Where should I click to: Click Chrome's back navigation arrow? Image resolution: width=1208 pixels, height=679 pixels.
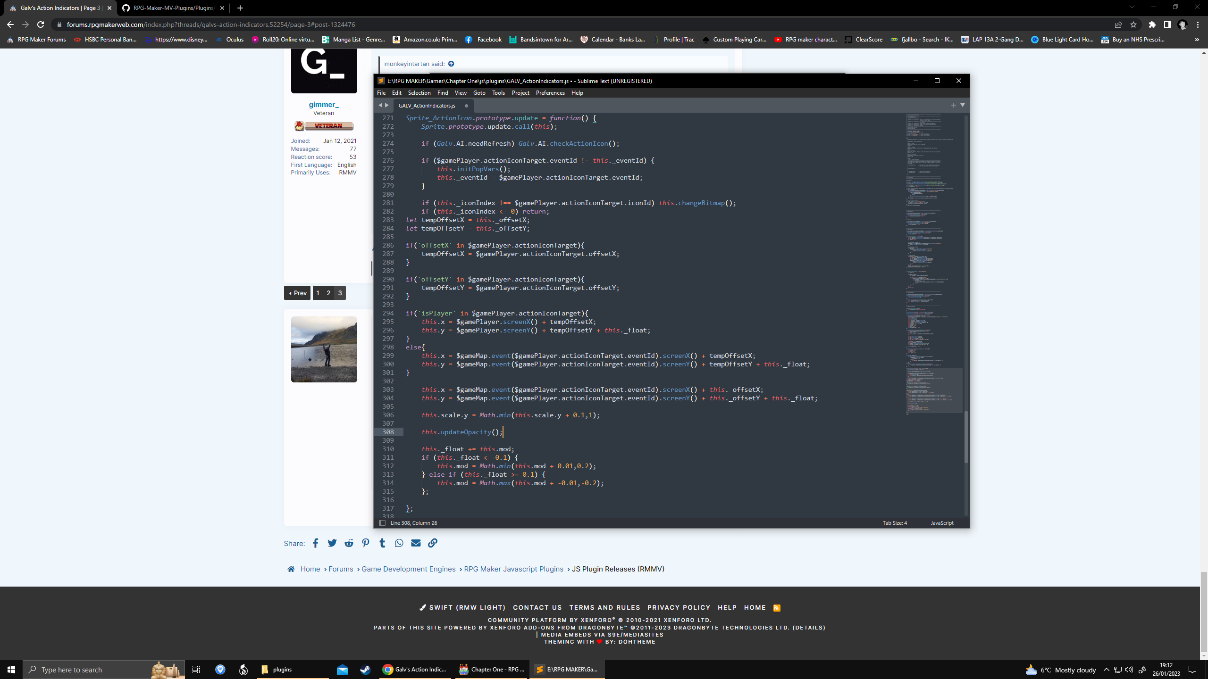pyautogui.click(x=10, y=25)
